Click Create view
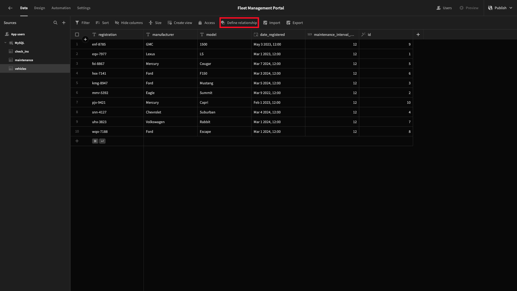Screen dimensions: 517x291 (180, 23)
